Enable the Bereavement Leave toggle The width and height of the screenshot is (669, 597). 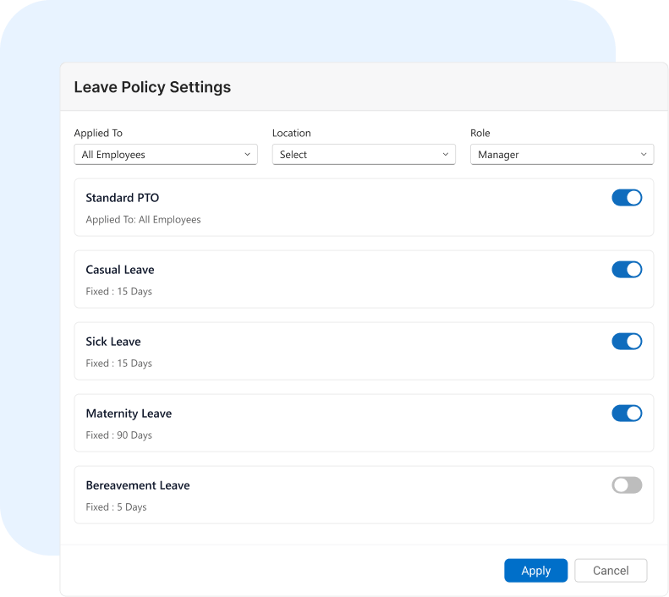click(627, 485)
